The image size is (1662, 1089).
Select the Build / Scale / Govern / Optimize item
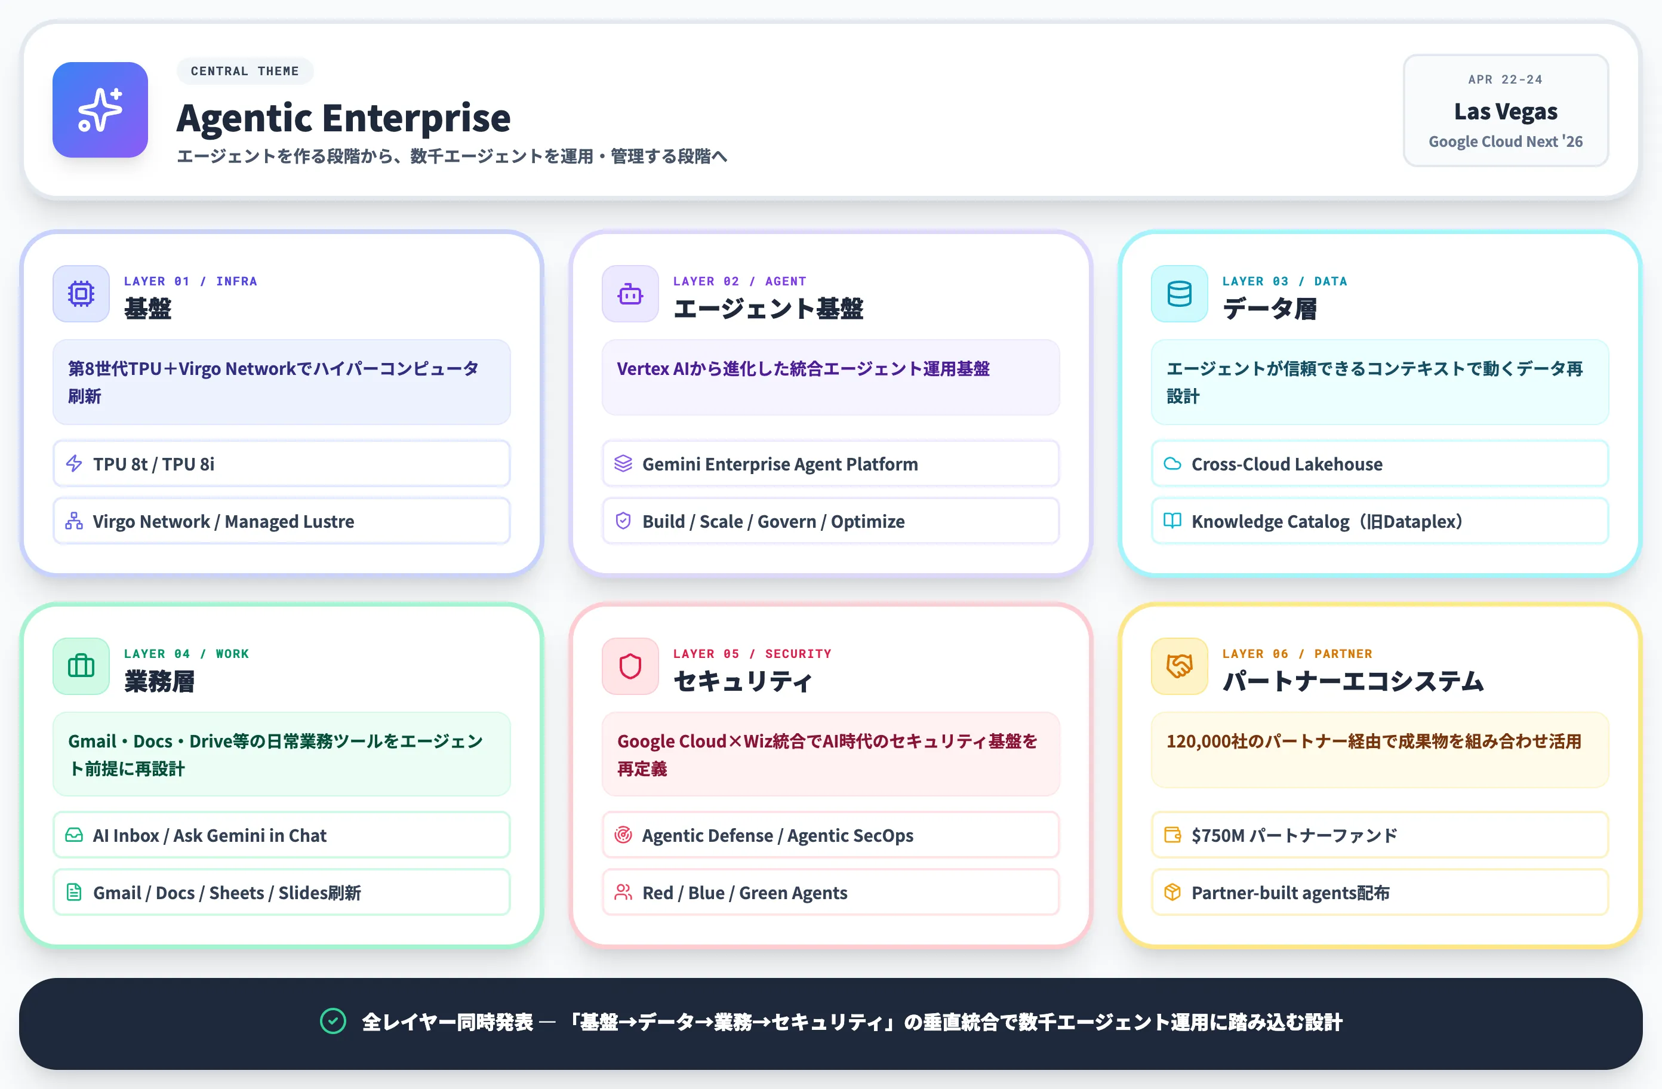tap(830, 521)
